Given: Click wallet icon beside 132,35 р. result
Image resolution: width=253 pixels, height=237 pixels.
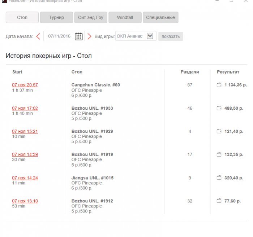Looking at the screenshot, I should pos(219,154).
